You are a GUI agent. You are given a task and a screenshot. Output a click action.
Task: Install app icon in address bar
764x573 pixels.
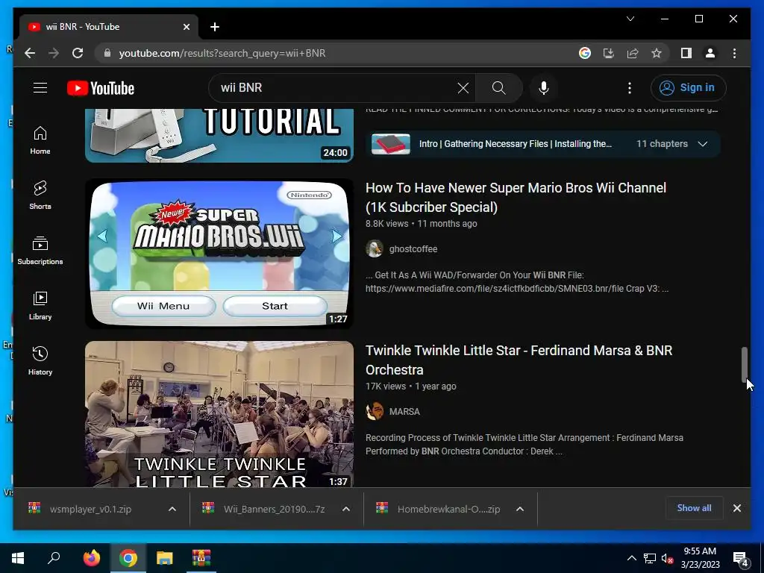[x=609, y=53]
